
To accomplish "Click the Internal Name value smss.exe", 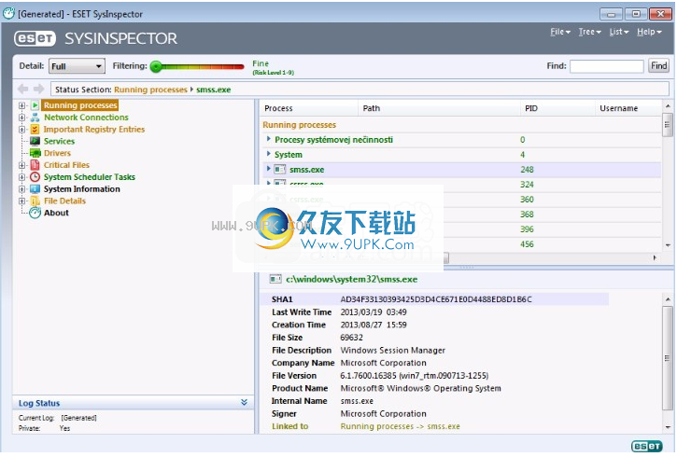I will (x=357, y=401).
